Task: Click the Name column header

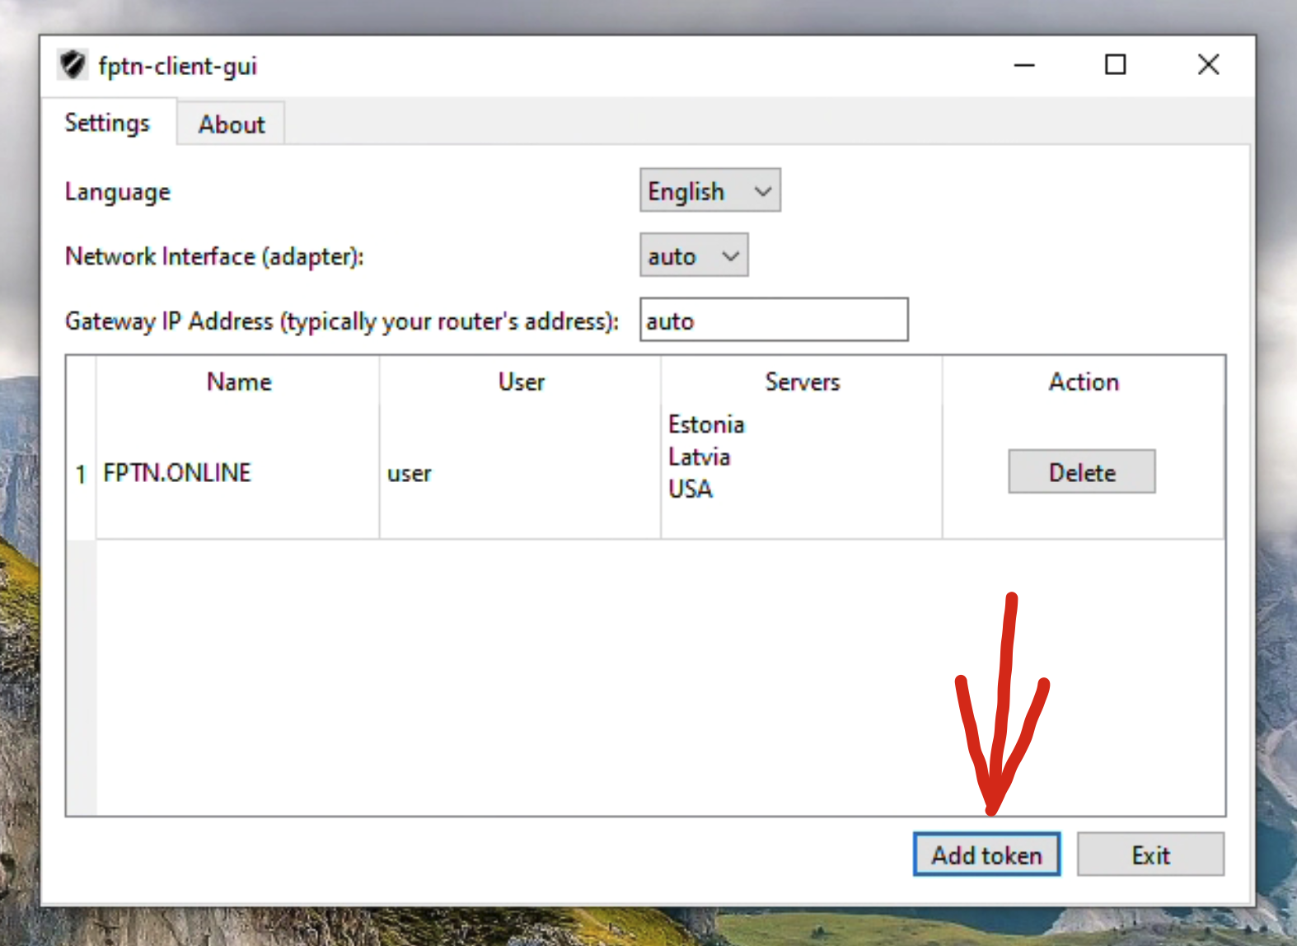Action: [238, 382]
